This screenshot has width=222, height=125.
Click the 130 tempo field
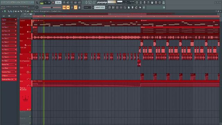click(x=58, y=2)
